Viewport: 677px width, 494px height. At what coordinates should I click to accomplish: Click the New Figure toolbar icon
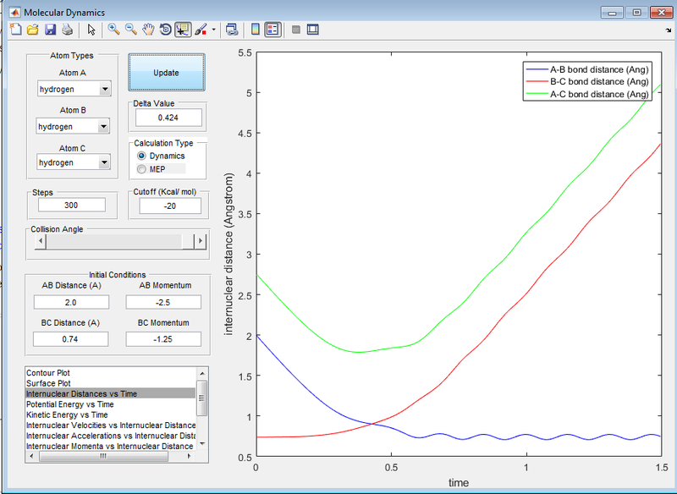point(14,30)
